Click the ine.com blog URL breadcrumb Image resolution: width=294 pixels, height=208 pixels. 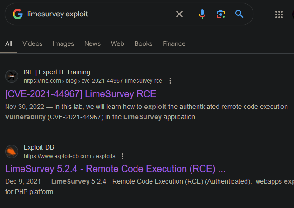(93, 81)
